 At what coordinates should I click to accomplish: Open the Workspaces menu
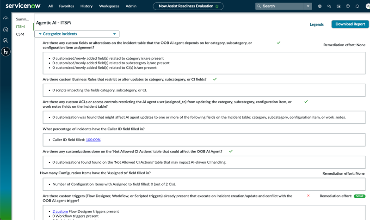tap(109, 6)
